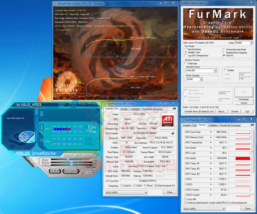Open the MSAA Samples dropdown
Viewport: 257px width, 214px height.
195,79
